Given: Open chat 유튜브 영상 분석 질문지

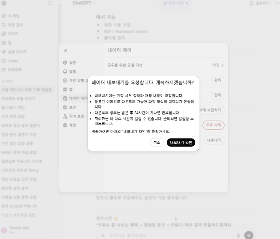Looking at the screenshot, I should coord(28,125).
